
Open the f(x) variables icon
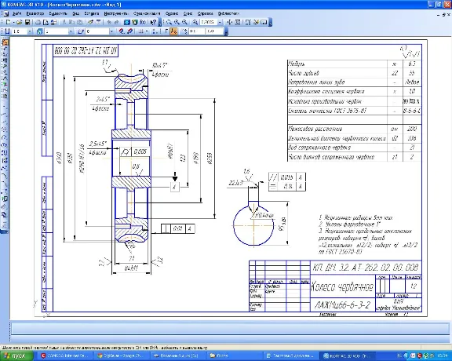(143, 22)
